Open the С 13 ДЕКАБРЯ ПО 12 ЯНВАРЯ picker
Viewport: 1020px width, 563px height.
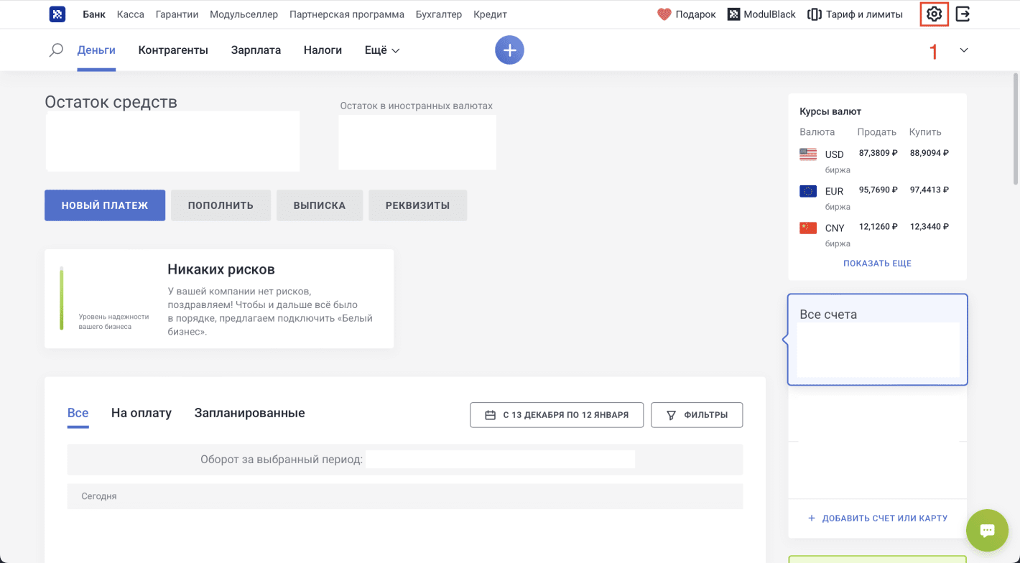557,414
